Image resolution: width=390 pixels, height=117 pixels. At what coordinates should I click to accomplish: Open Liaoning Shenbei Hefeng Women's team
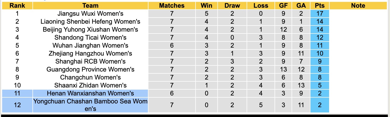[90, 22]
